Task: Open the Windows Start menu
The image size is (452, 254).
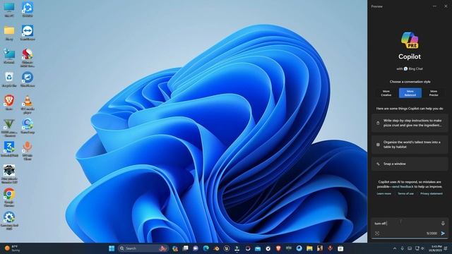Action: coord(112,248)
